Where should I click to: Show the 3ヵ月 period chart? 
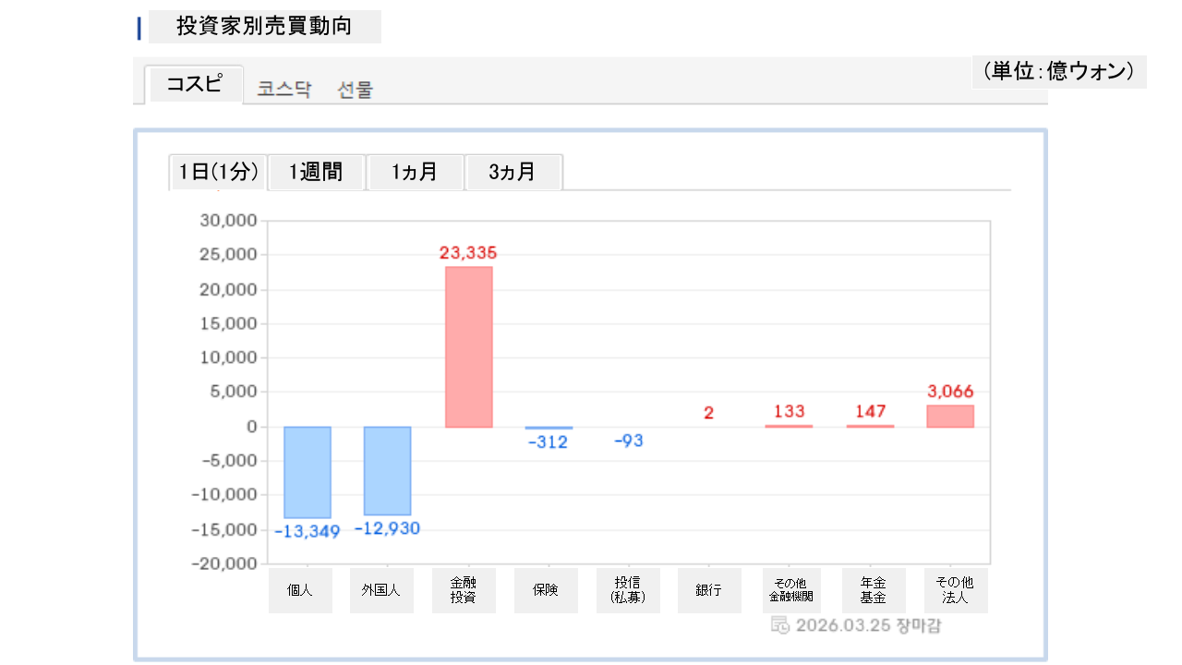(x=513, y=172)
